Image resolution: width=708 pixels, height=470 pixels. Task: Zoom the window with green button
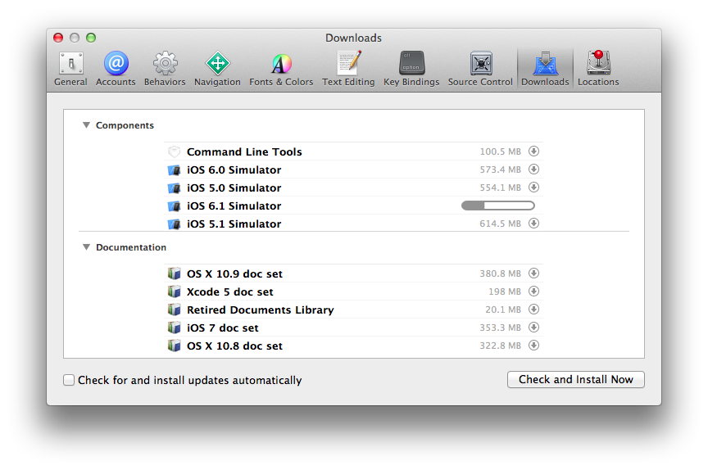91,38
